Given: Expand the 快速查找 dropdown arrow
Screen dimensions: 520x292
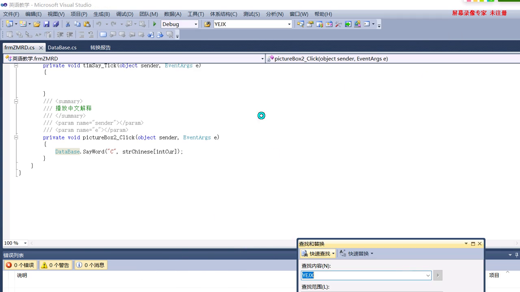Looking at the screenshot, I should [333, 253].
